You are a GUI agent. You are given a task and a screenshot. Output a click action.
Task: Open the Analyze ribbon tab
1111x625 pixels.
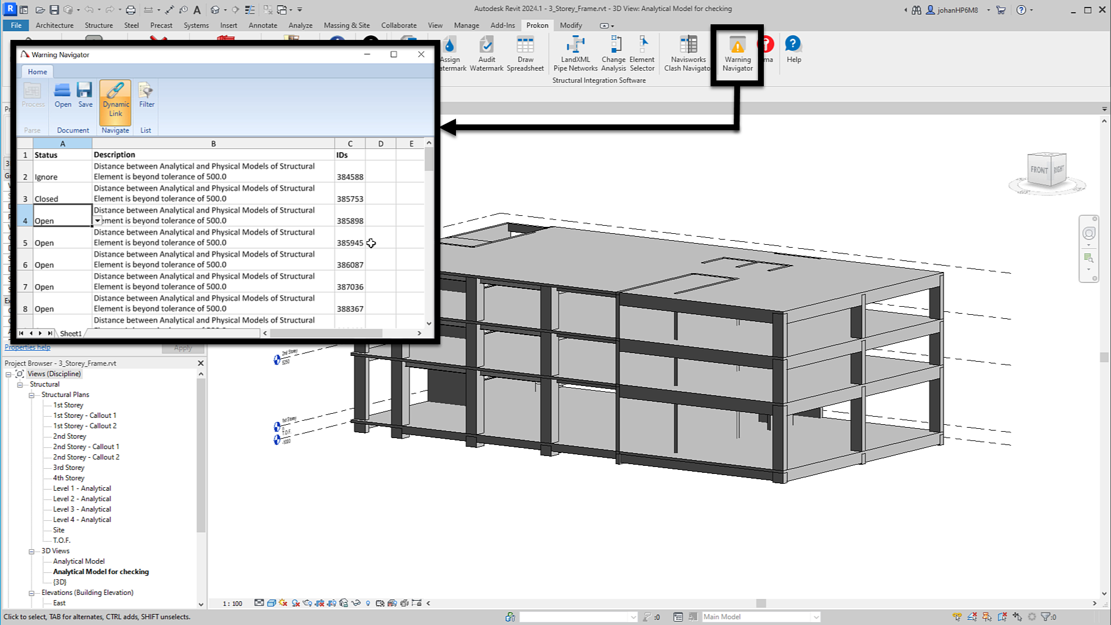pos(300,25)
